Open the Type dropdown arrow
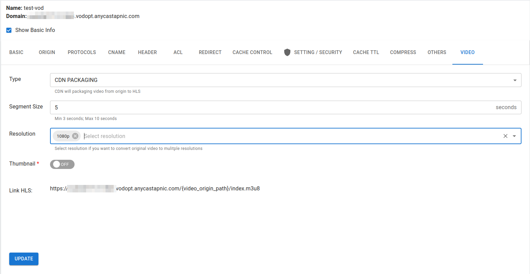This screenshot has width=530, height=274. click(515, 80)
